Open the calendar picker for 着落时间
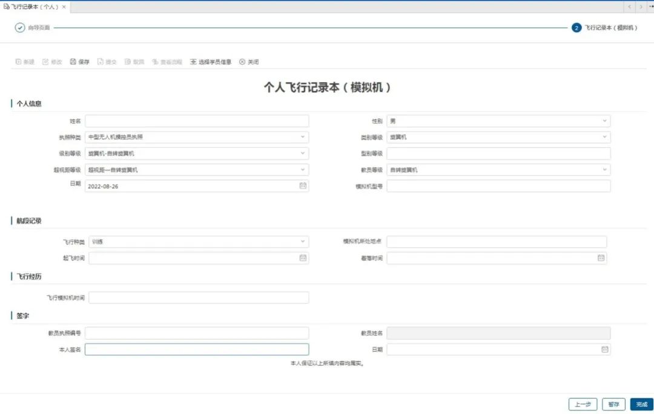The width and height of the screenshot is (654, 414). pyautogui.click(x=601, y=258)
